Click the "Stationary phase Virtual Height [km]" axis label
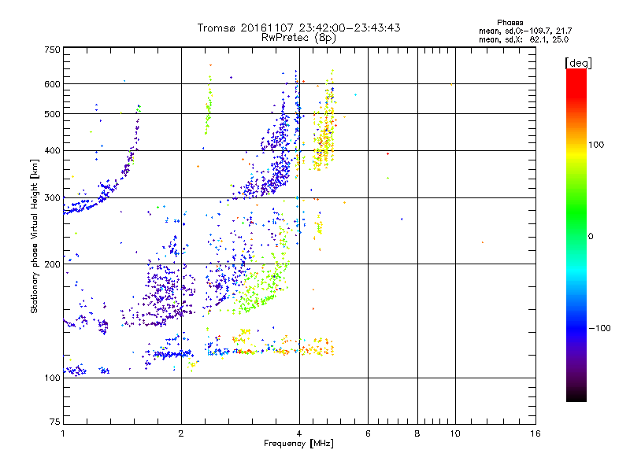The height and width of the screenshot is (472, 630). click(34, 237)
